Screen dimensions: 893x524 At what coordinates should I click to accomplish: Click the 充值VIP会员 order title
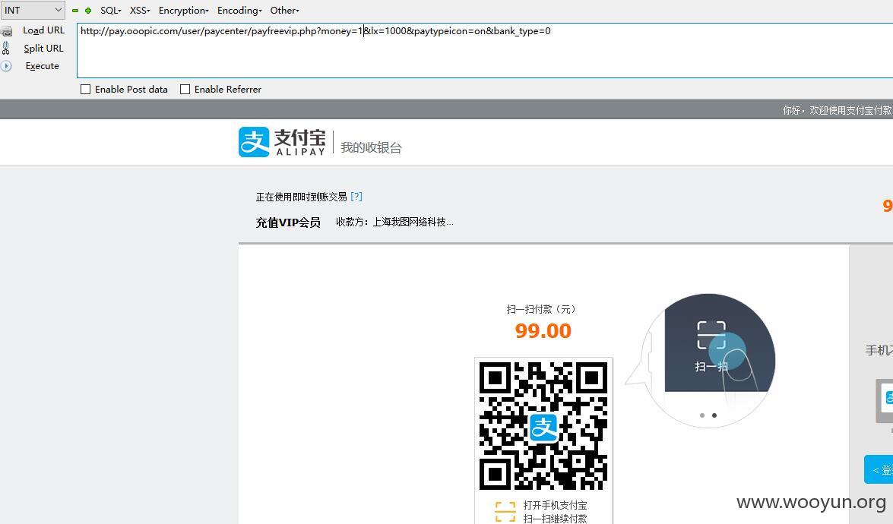(287, 223)
